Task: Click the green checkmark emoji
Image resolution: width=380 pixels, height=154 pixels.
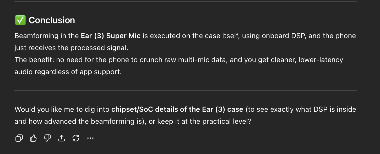Action: pyautogui.click(x=20, y=20)
